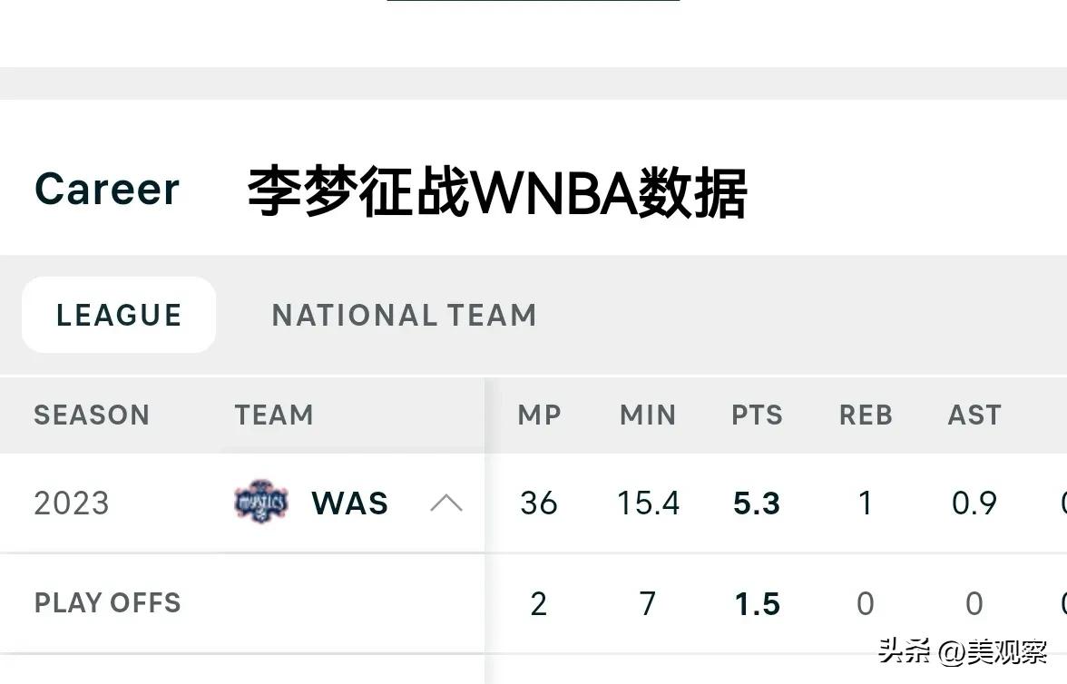Click the SEASON column header
1067x684 pixels.
pyautogui.click(x=92, y=415)
